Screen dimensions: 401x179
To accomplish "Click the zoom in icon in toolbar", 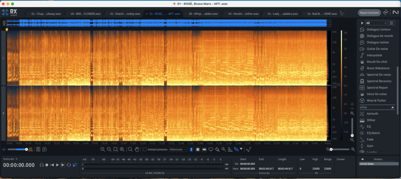I will point(103,149).
